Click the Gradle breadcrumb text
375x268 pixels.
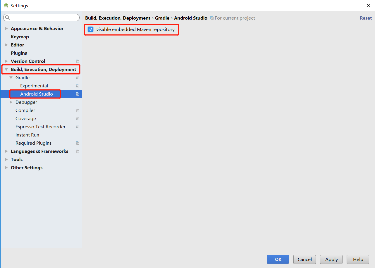pyautogui.click(x=162, y=18)
